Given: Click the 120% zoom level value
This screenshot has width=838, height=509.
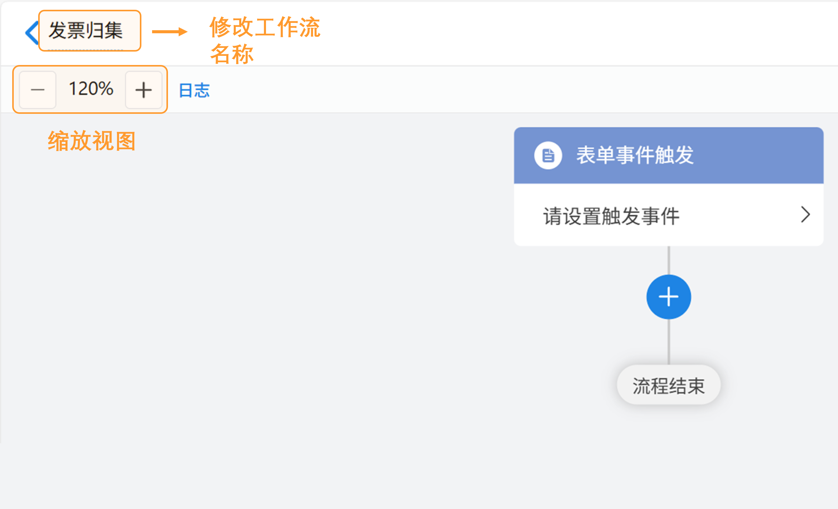Looking at the screenshot, I should (91, 89).
